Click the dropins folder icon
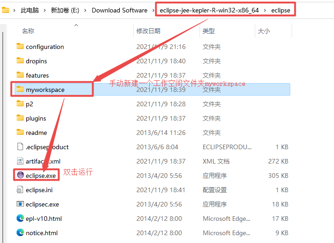 click(x=20, y=61)
